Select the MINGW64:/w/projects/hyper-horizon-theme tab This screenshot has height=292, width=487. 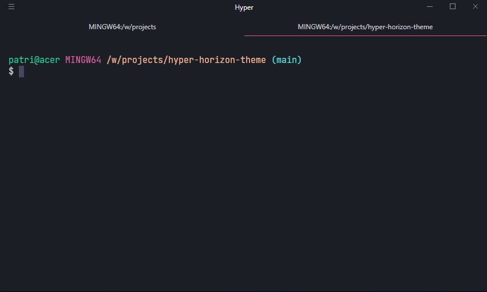(365, 27)
